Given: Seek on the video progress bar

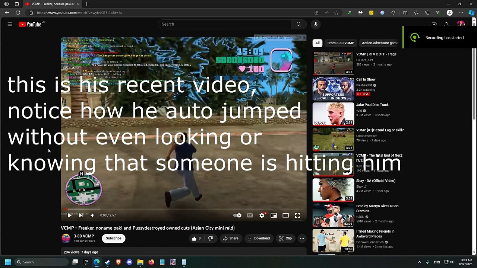Looking at the screenshot, I should coord(184,209).
